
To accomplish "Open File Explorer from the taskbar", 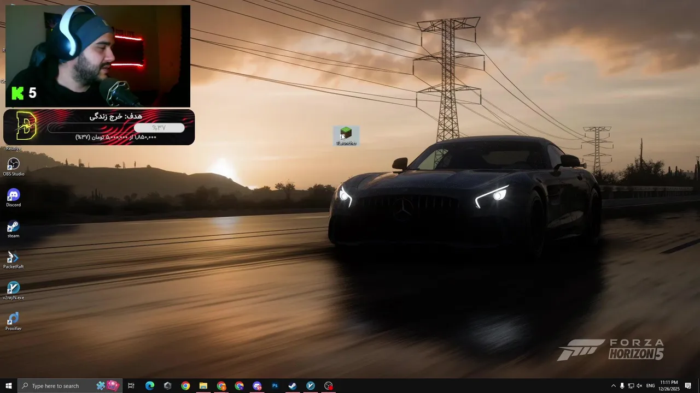I will pyautogui.click(x=203, y=386).
